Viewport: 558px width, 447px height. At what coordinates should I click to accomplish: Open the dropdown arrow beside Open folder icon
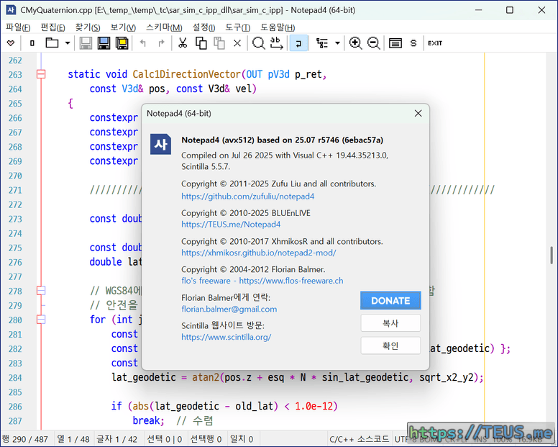click(x=68, y=43)
